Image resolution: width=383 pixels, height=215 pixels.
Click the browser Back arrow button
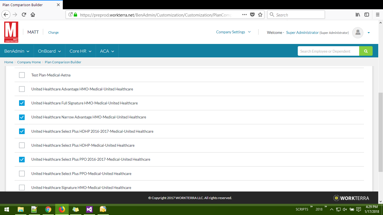tap(6, 15)
